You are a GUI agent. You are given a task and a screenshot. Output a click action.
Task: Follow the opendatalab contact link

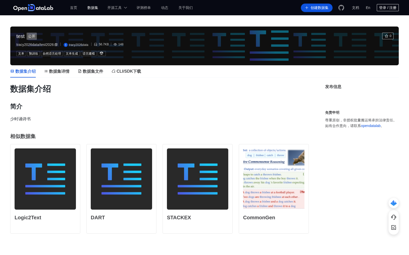[x=371, y=126]
